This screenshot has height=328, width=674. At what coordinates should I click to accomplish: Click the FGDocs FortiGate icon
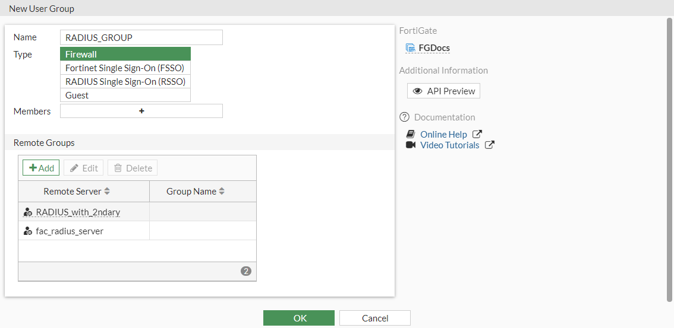(410, 48)
